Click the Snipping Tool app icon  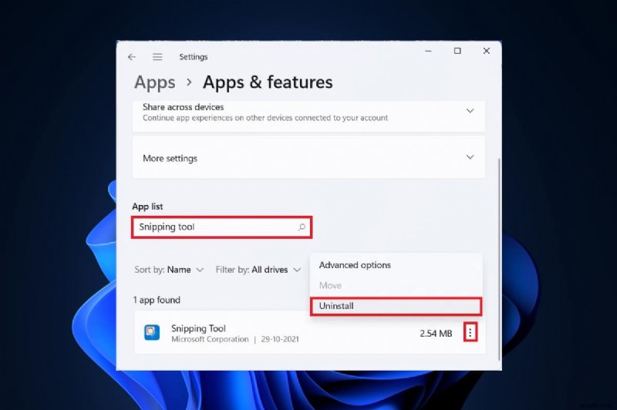coord(152,333)
